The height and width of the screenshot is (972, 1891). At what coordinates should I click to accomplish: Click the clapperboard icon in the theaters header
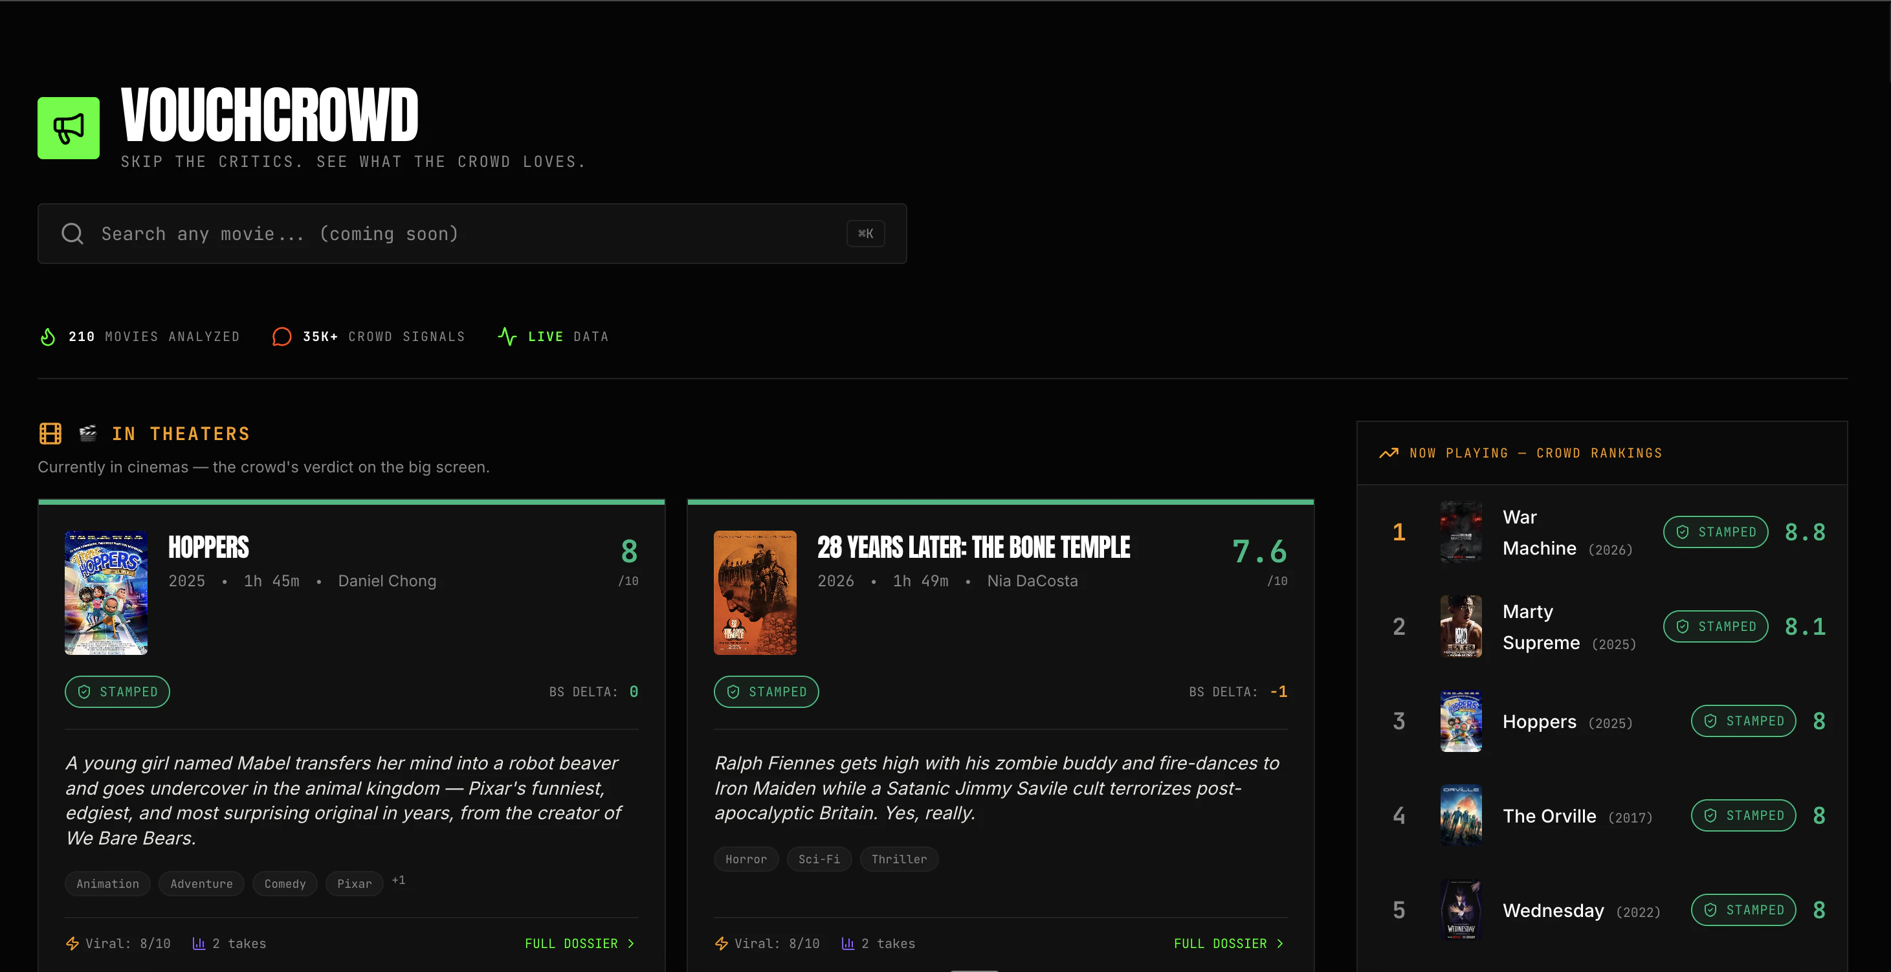[87, 433]
